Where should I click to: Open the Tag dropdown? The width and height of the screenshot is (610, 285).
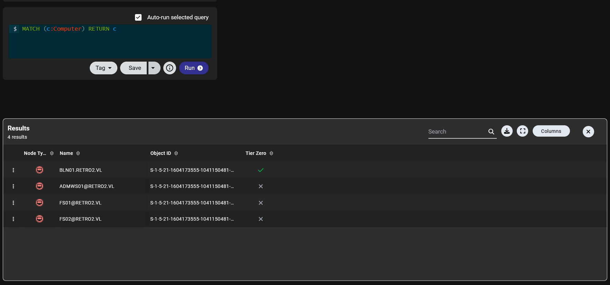(x=104, y=68)
